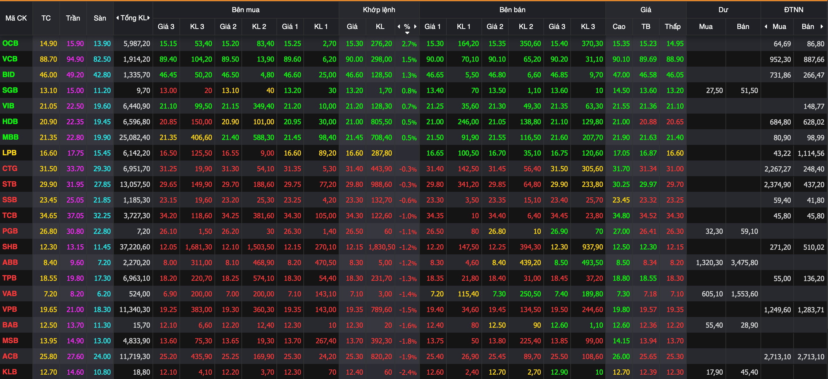Toggle sort indicator under % header
The height and width of the screenshot is (379, 828).
click(x=407, y=33)
